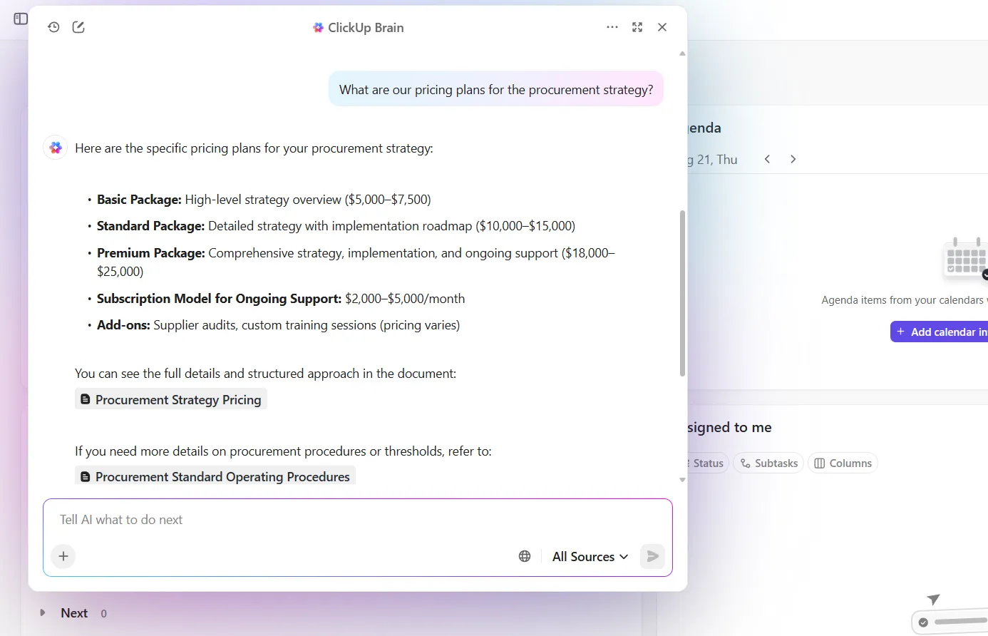Open Procurement Standard Operating Procedures document
The height and width of the screenshot is (636, 988).
(x=215, y=476)
